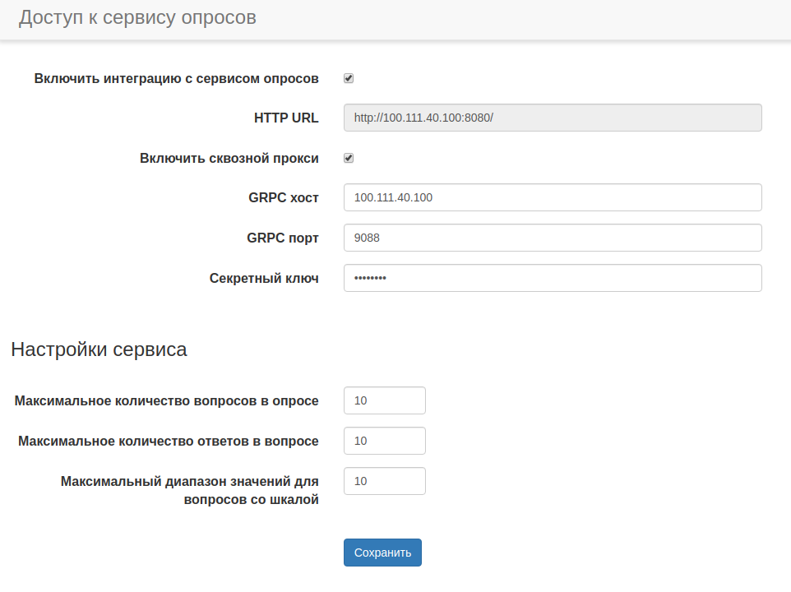Click the 'GRPC хост' label
791x592 pixels.
(x=283, y=197)
